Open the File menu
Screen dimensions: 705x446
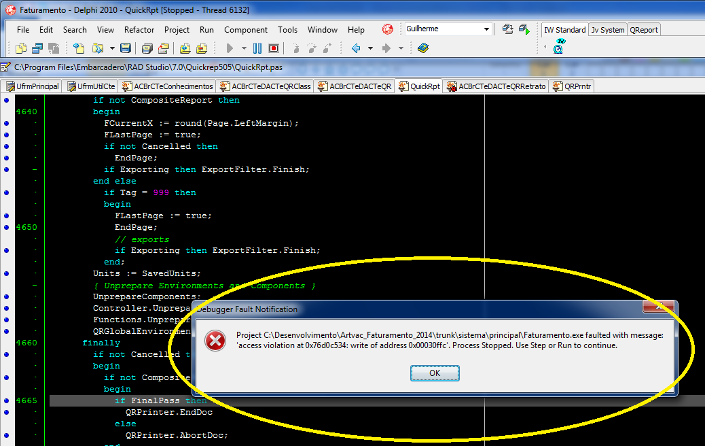pyautogui.click(x=23, y=30)
